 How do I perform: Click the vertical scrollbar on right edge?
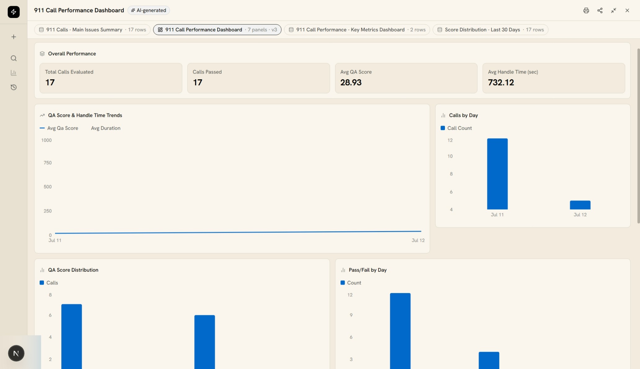coord(638,136)
